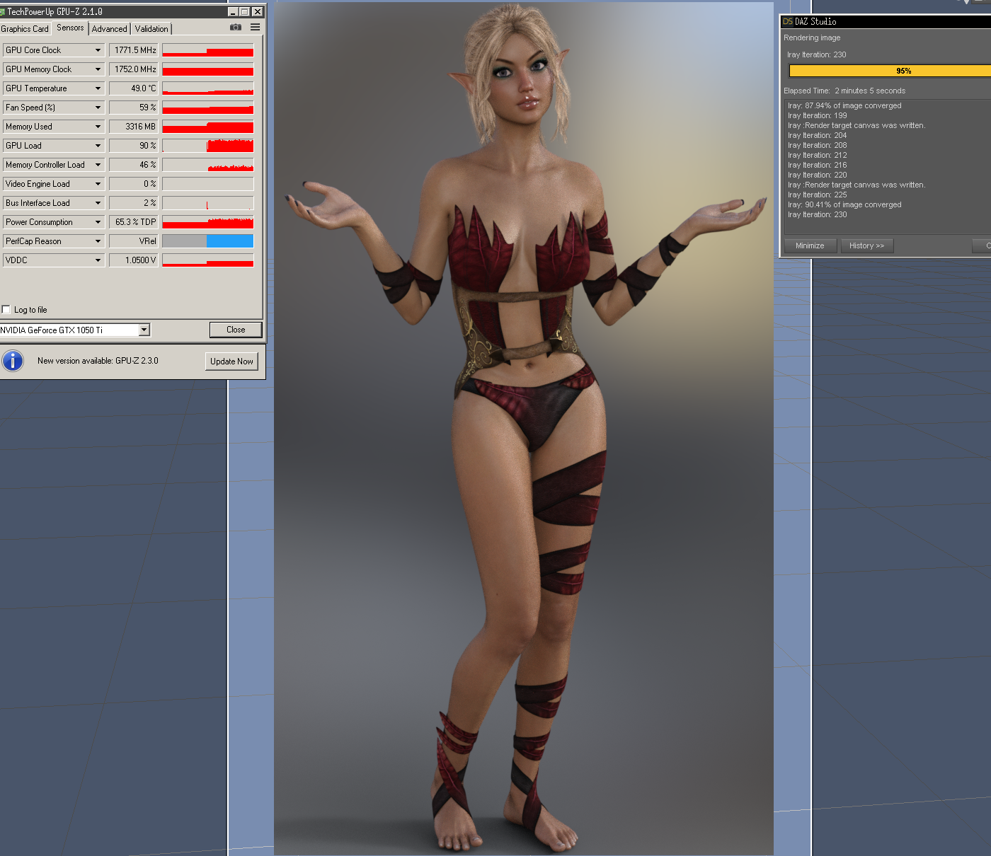Click the 'Iray Iteration: 225' log line
This screenshot has width=991, height=856.
pos(817,195)
